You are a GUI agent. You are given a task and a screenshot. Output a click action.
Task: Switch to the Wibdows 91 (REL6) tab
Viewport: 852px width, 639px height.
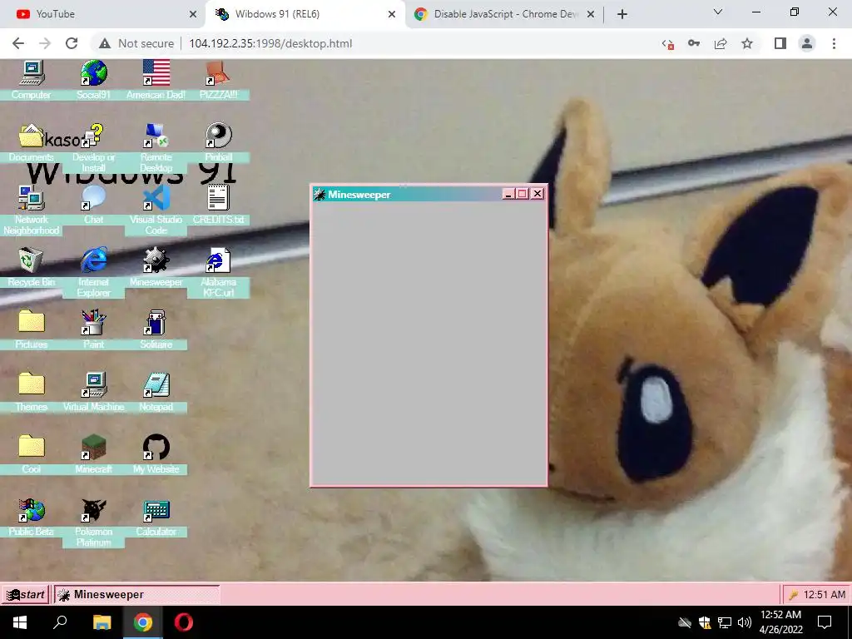click(305, 14)
